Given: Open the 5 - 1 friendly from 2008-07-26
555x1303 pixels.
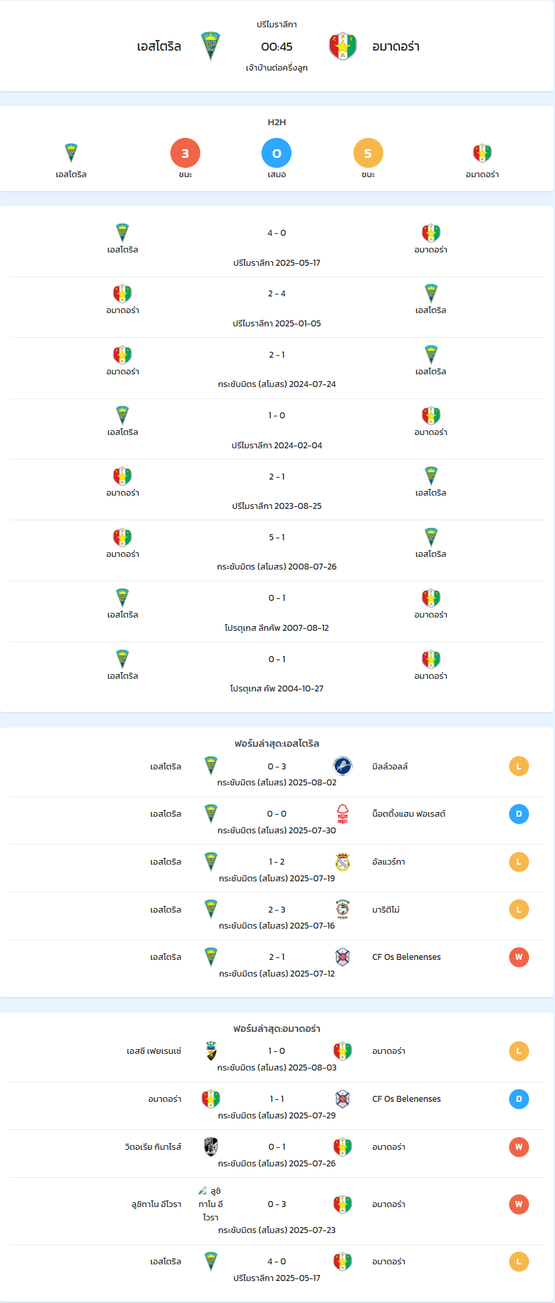Looking at the screenshot, I should click(x=277, y=551).
